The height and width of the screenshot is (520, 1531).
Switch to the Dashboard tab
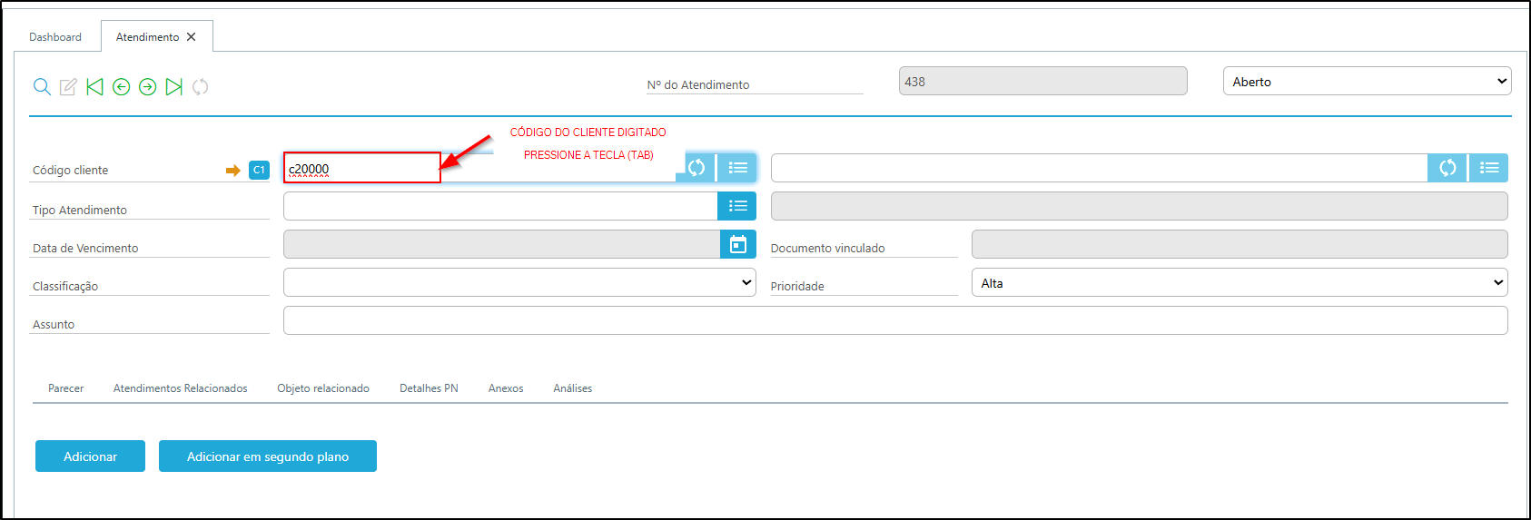point(55,37)
